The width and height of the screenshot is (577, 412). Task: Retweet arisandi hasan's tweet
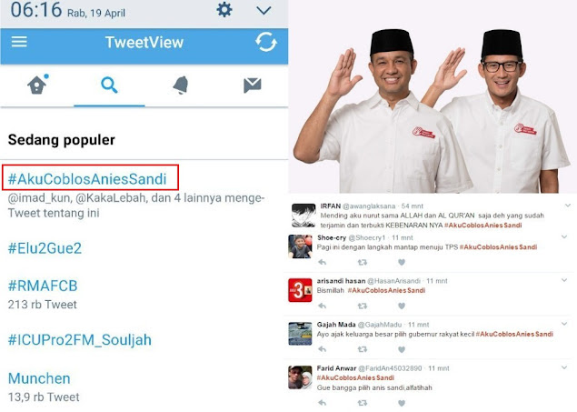coord(363,306)
